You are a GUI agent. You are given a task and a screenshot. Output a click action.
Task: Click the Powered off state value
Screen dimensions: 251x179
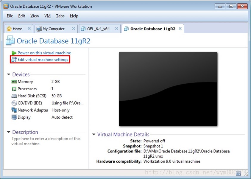point(154,141)
